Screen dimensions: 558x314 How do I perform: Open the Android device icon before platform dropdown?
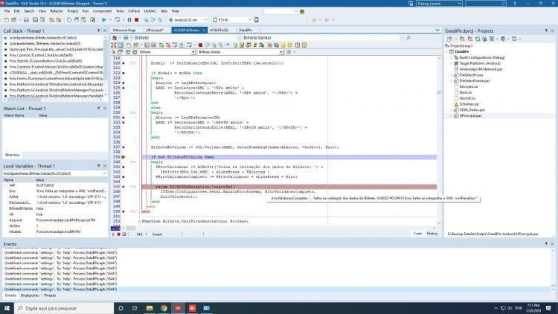pos(171,20)
